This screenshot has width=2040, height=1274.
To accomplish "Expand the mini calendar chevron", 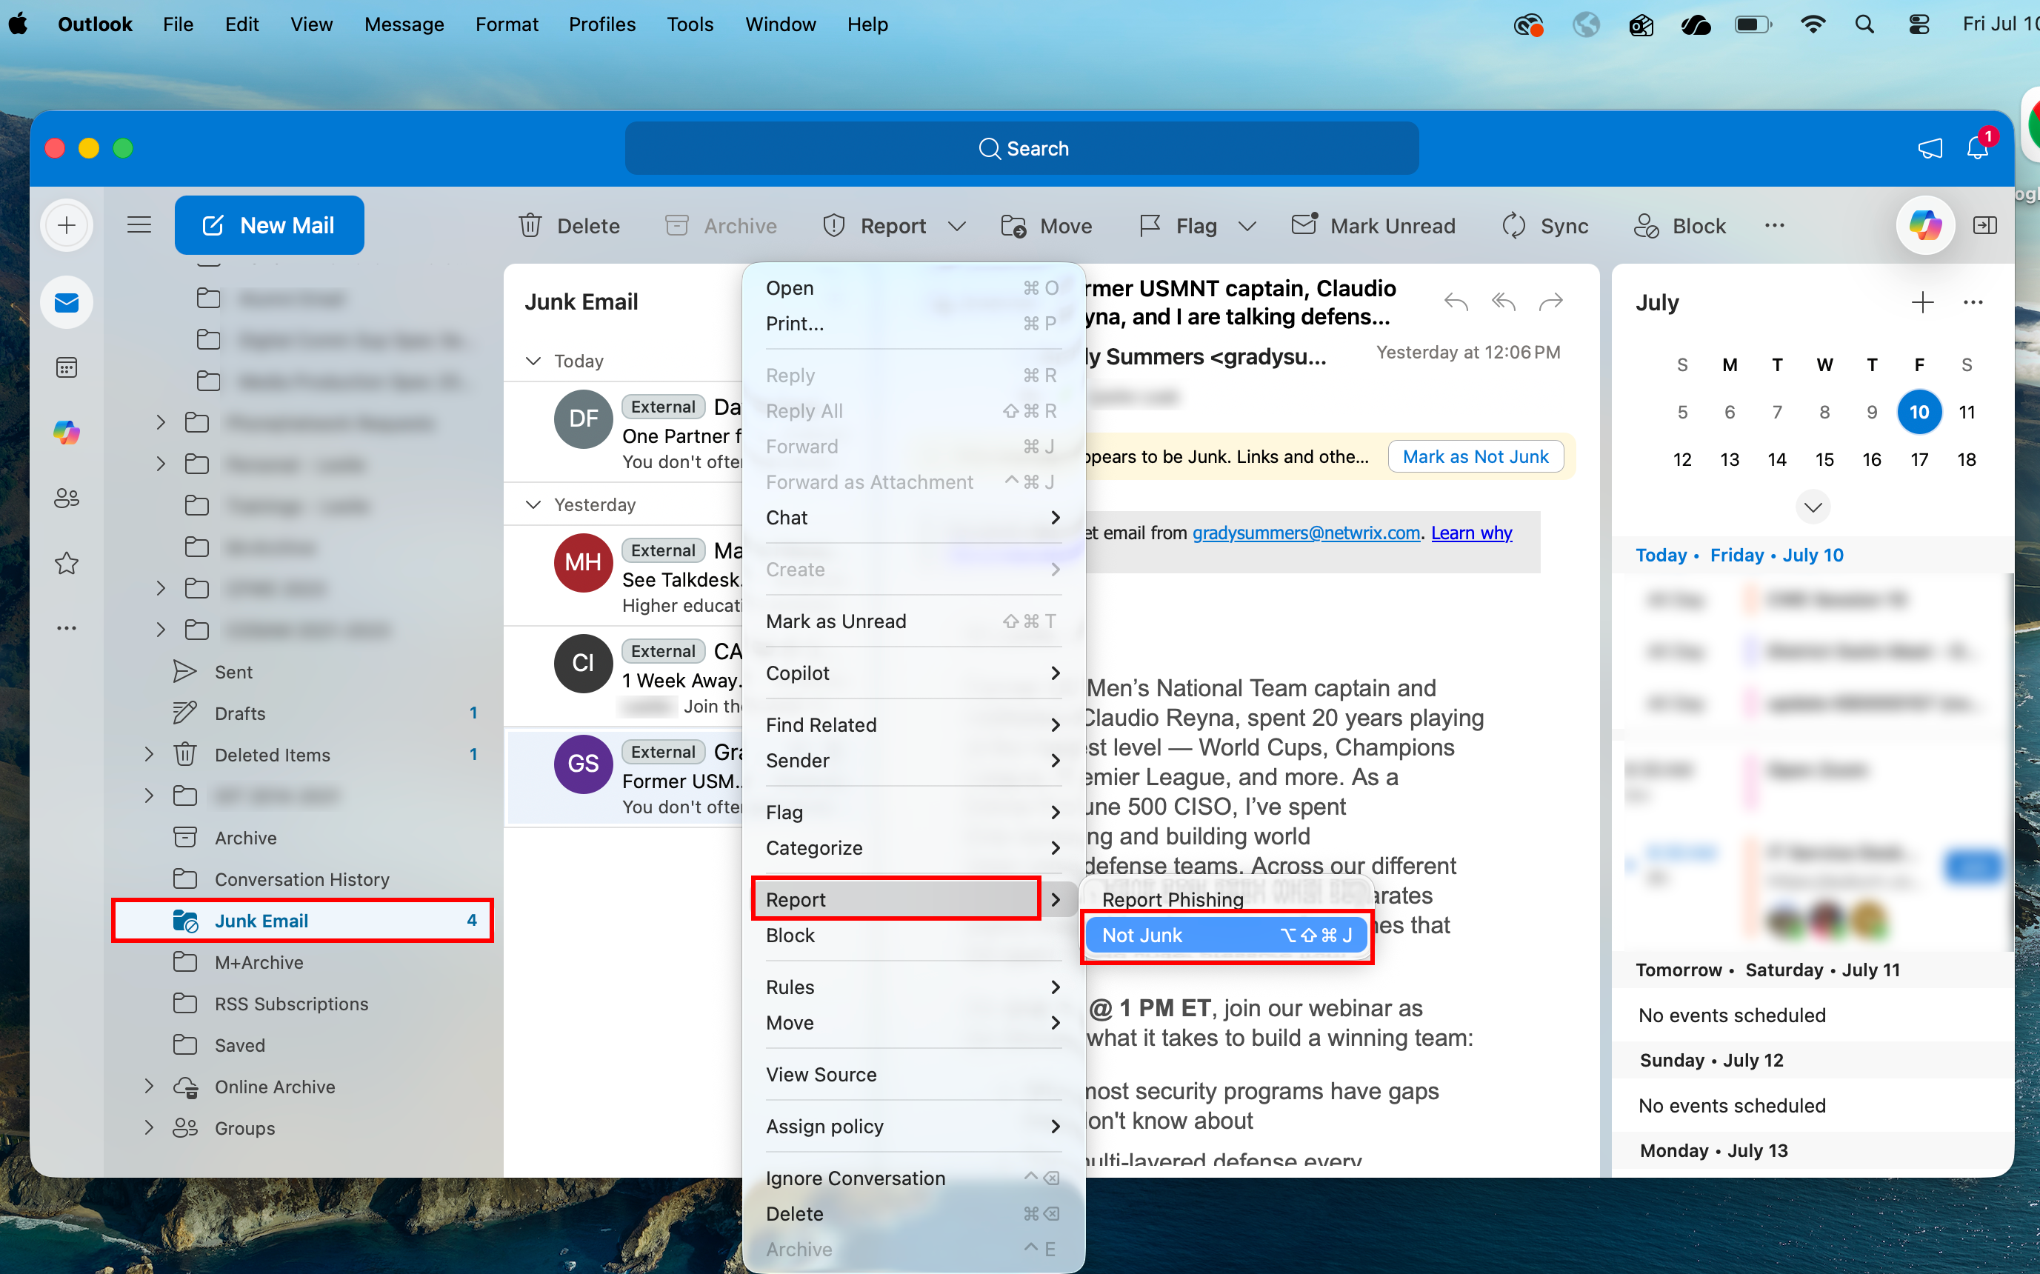I will coord(1813,507).
